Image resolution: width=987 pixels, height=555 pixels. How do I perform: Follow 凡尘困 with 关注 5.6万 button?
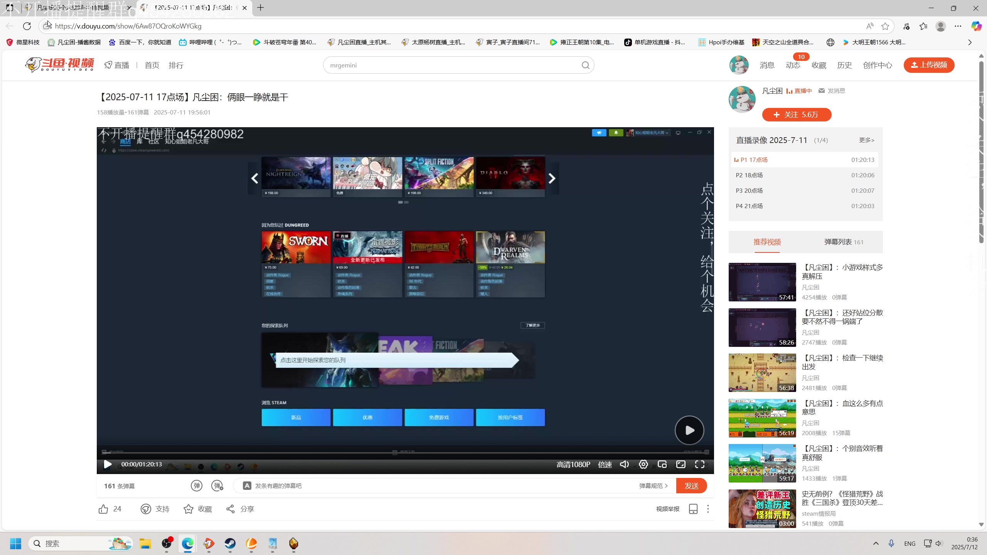[797, 114]
